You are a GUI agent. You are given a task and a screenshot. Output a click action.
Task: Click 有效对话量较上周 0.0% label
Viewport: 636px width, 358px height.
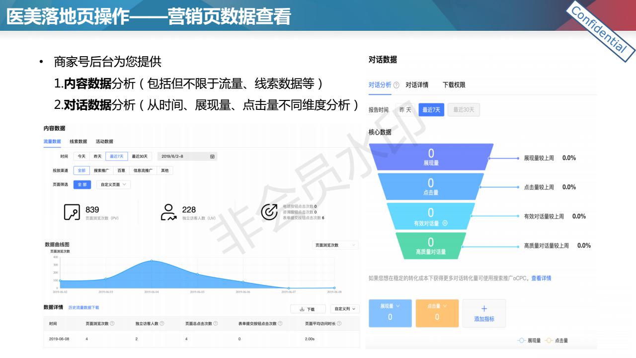pyautogui.click(x=555, y=216)
